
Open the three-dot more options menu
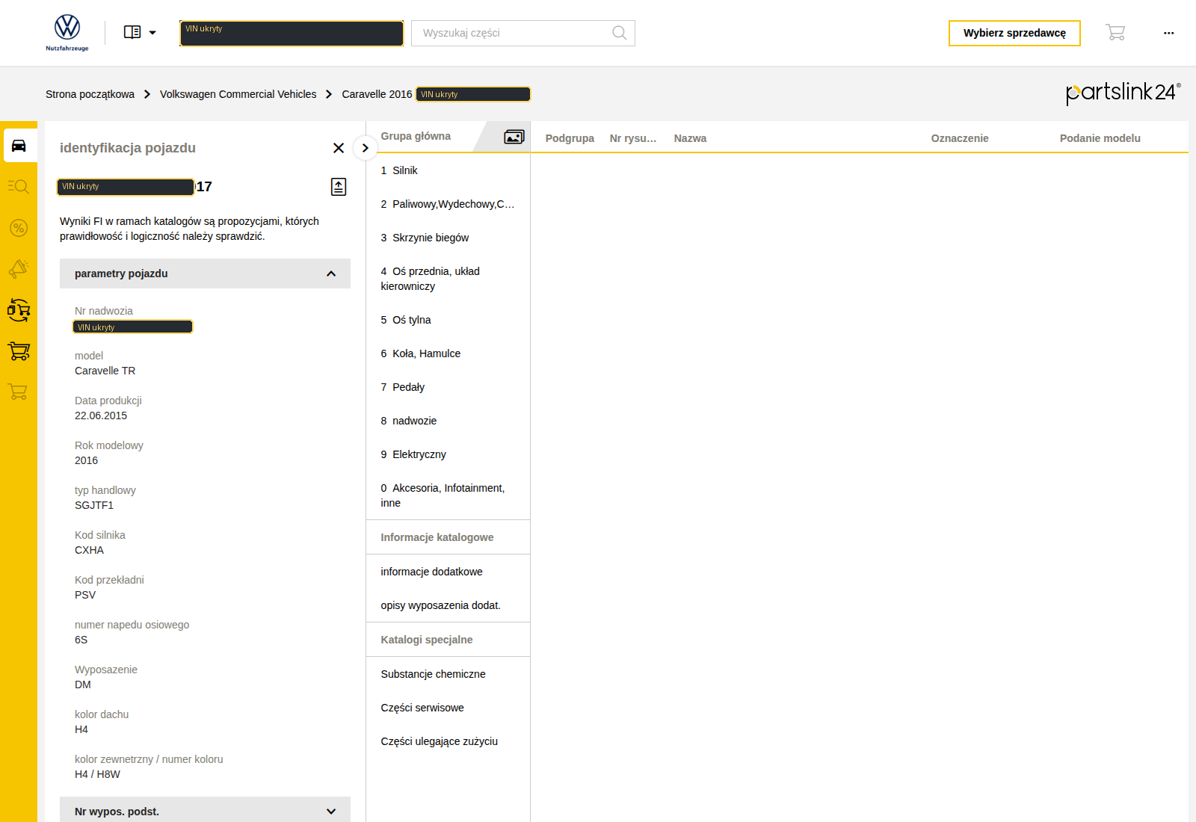[x=1169, y=33]
